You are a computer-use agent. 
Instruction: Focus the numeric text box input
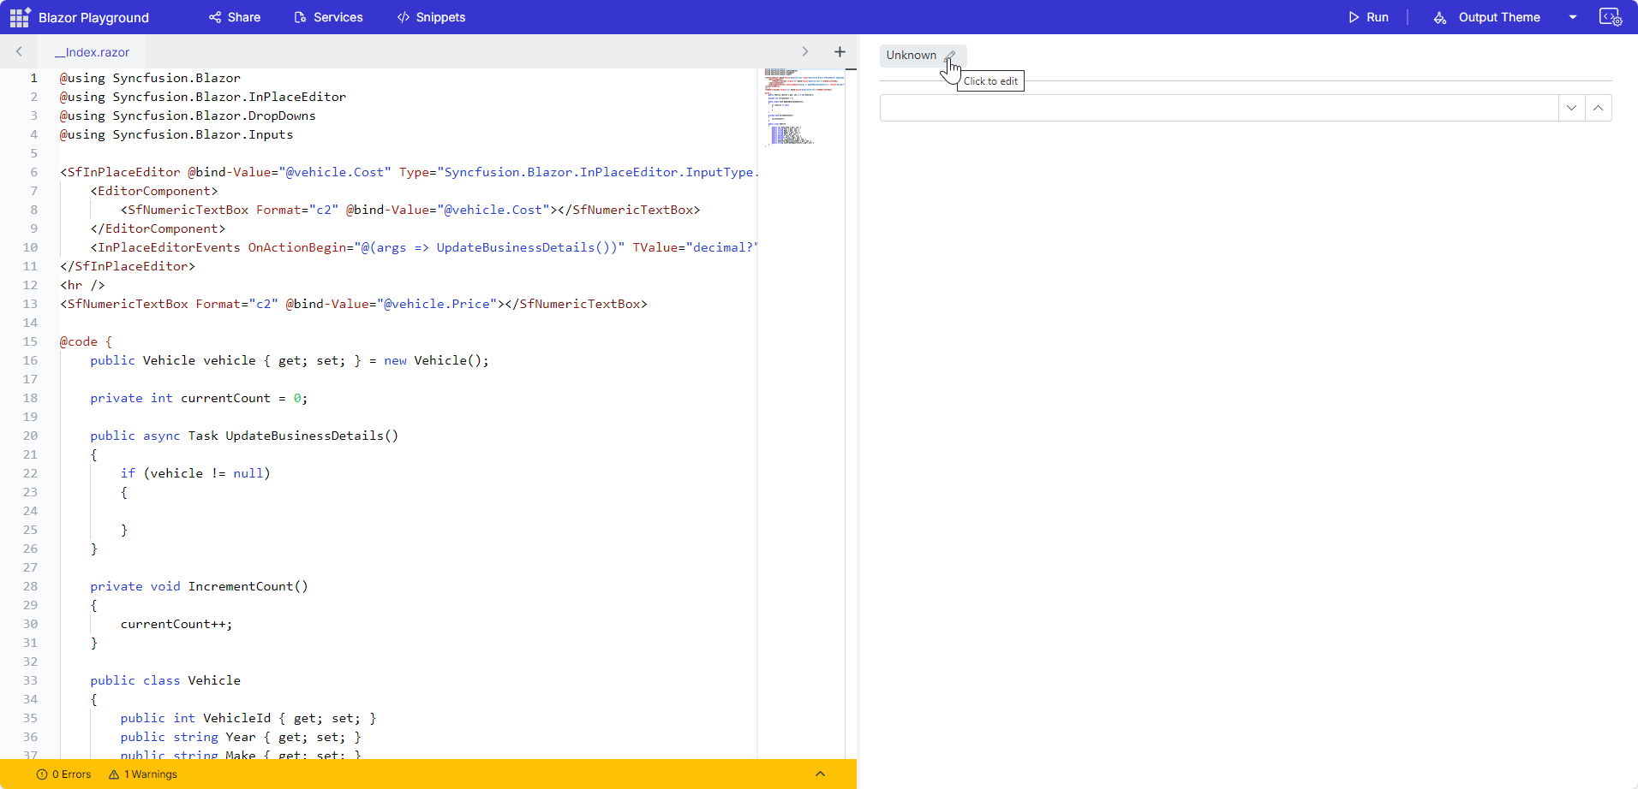point(1217,108)
